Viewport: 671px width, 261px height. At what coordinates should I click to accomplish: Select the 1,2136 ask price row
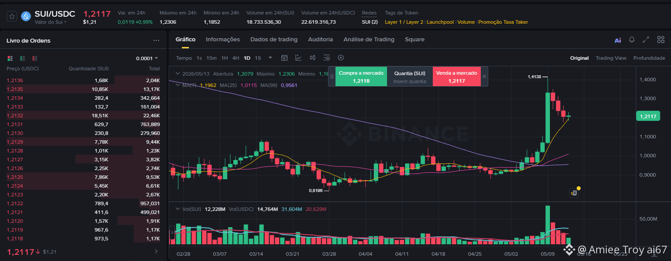(x=84, y=80)
